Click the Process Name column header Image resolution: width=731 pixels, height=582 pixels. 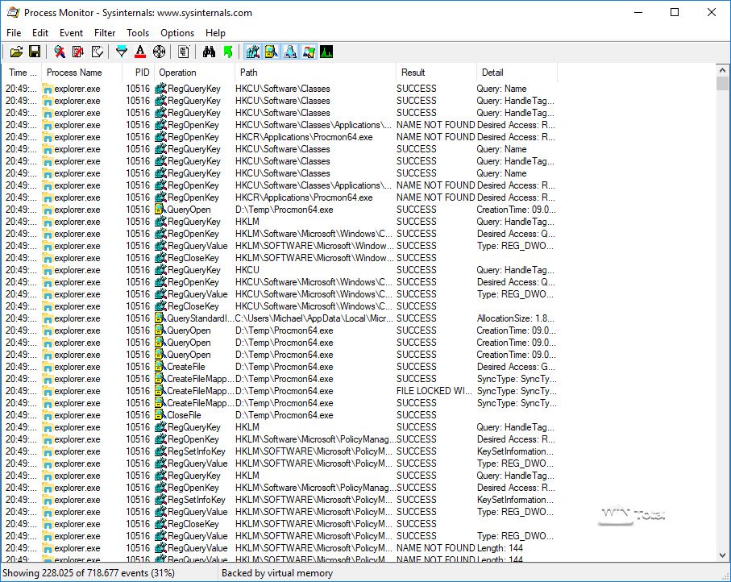74,73
